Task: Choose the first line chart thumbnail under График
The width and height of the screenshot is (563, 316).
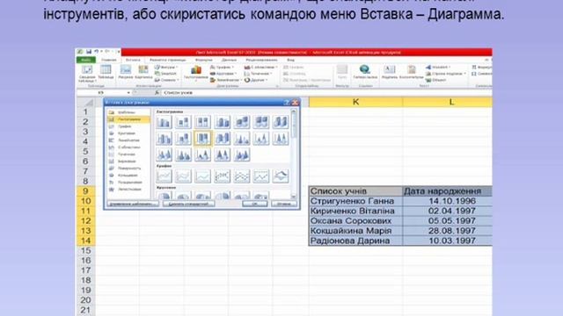Action: point(164,176)
